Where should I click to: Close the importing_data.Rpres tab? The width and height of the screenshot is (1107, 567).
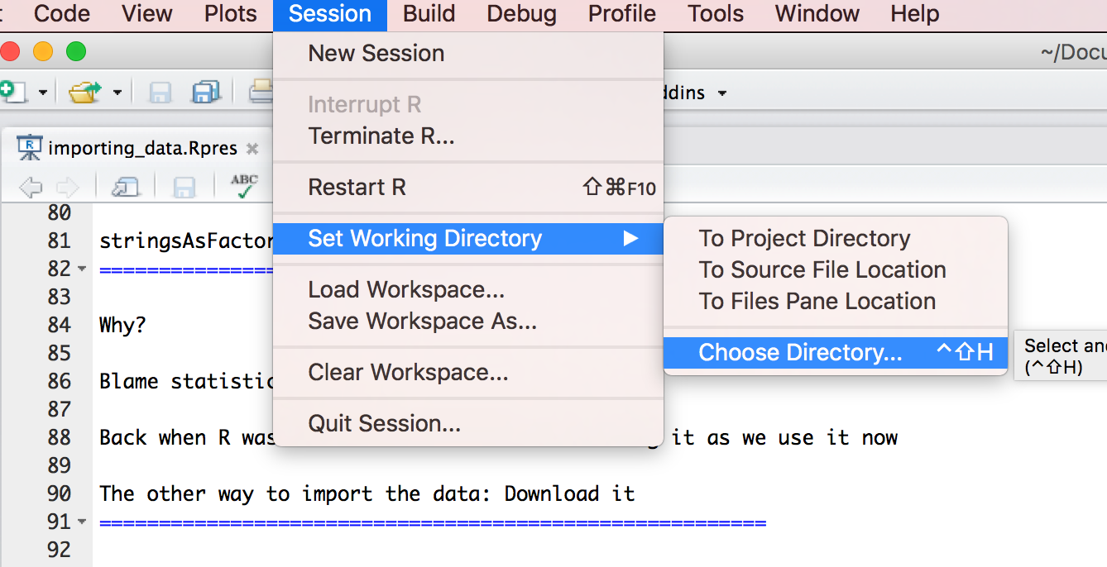[x=253, y=149]
